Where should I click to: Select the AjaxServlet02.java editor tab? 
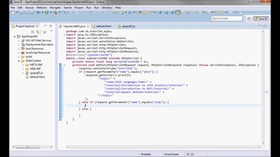[x=74, y=26]
